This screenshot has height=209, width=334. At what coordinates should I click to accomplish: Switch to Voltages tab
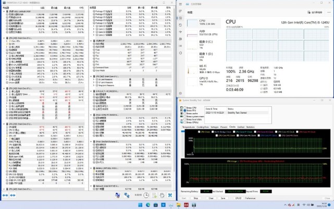[x=215, y=127]
